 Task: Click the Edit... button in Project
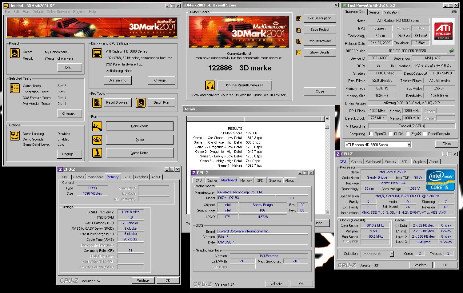pyautogui.click(x=69, y=68)
